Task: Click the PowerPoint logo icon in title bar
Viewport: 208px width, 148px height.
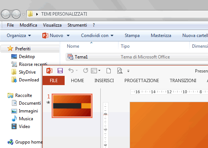Action: 49,71
